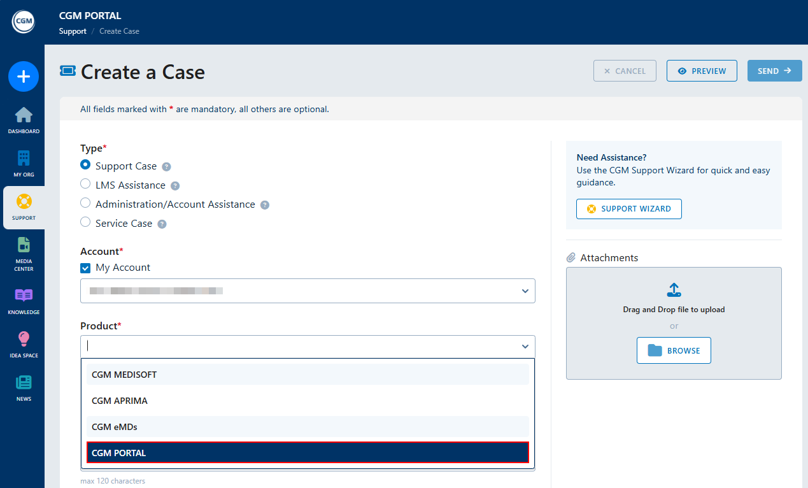Expand the Account dropdown chevron
This screenshot has width=808, height=488.
click(525, 291)
